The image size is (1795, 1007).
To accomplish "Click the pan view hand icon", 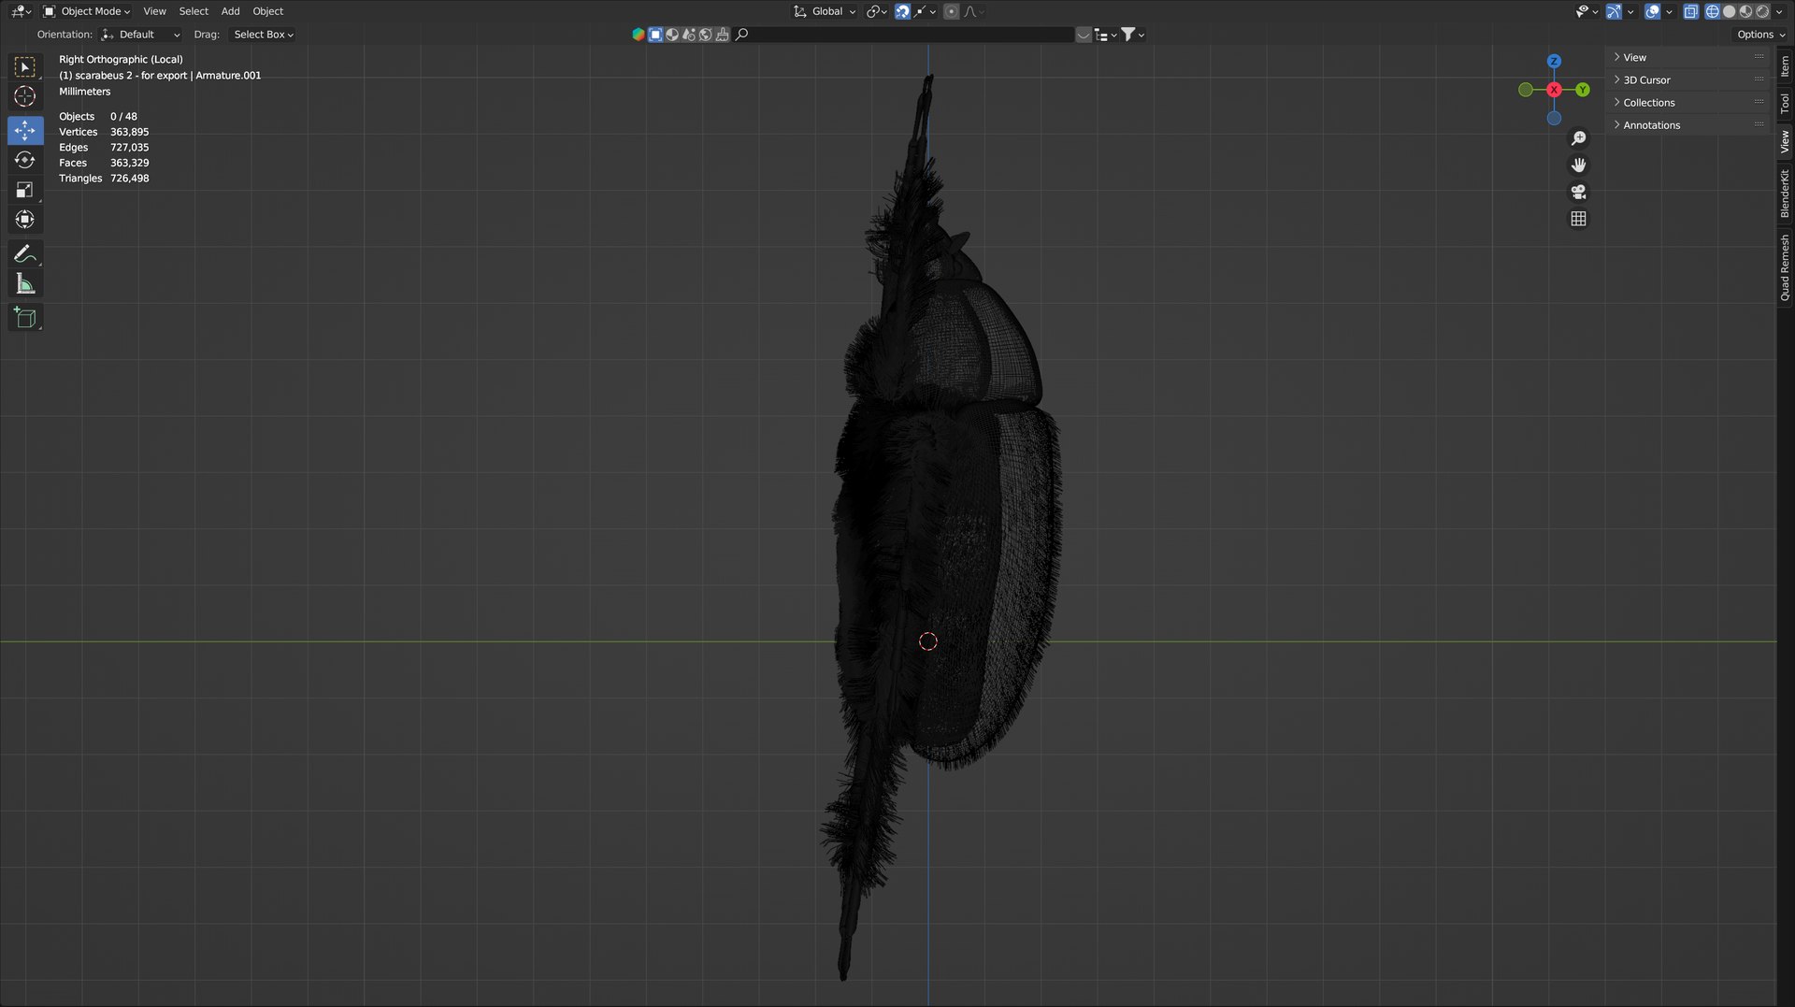I will click(x=1578, y=165).
